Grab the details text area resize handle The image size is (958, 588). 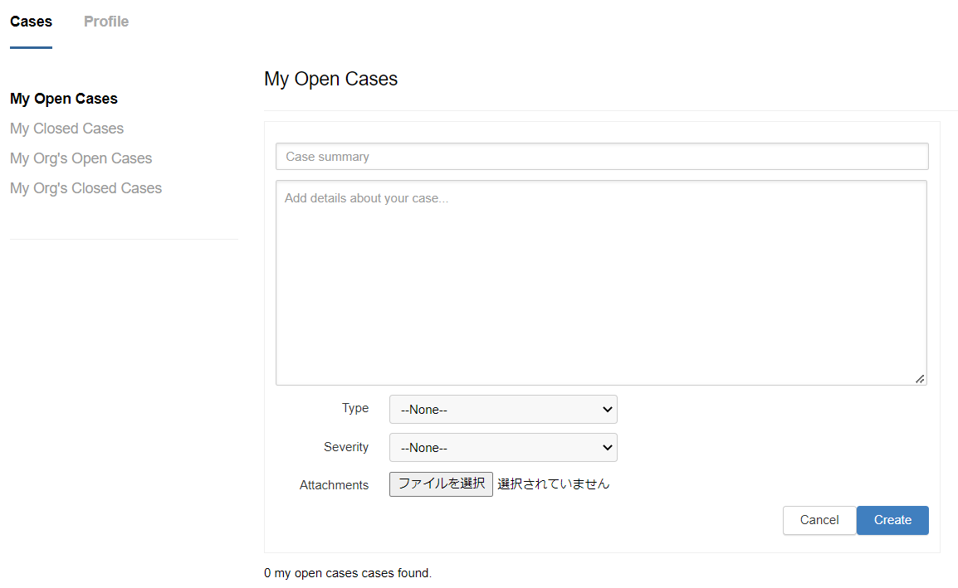[x=920, y=379]
